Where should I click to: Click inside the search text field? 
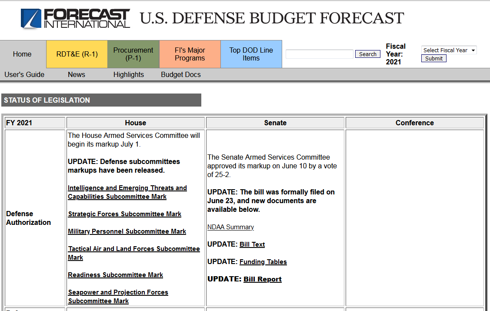pos(319,54)
